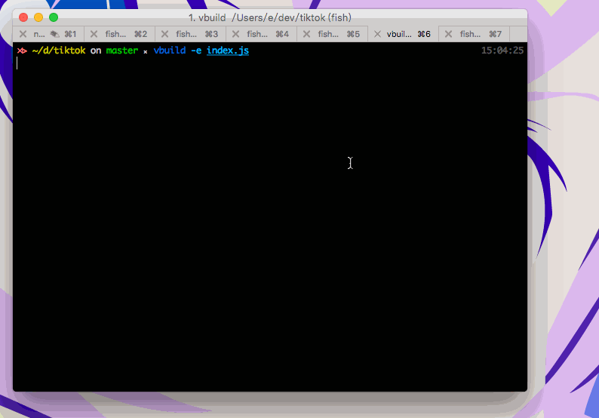Select the vbuil... tab ⌘6
The height and width of the screenshot is (418, 599).
click(x=404, y=34)
